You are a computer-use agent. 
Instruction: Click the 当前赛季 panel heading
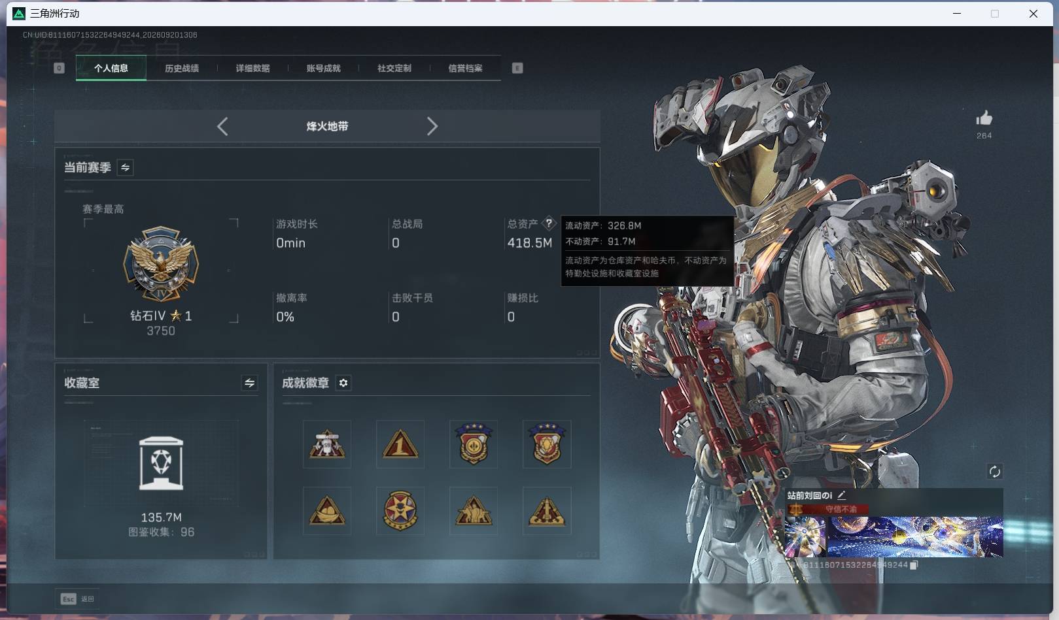[x=87, y=168]
